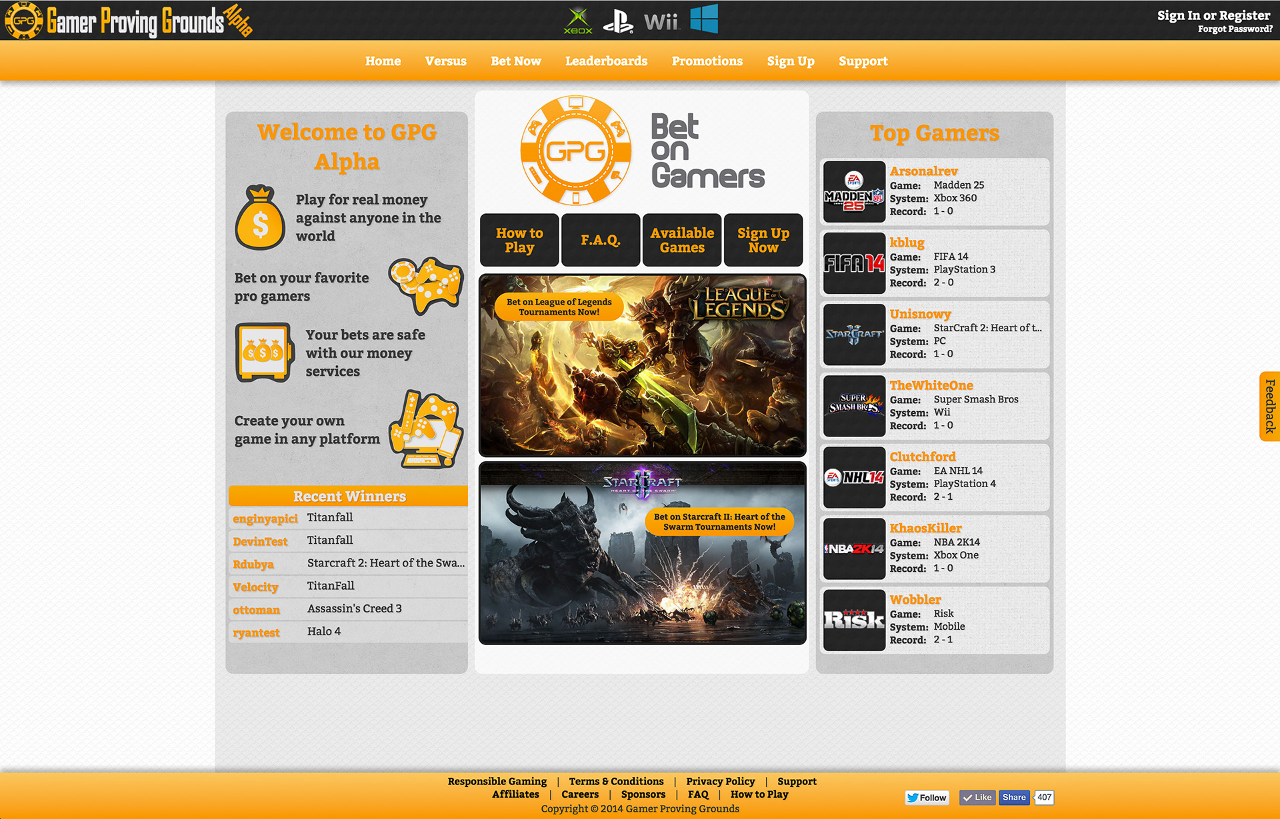Open Privacy Policy footer link

(x=720, y=781)
